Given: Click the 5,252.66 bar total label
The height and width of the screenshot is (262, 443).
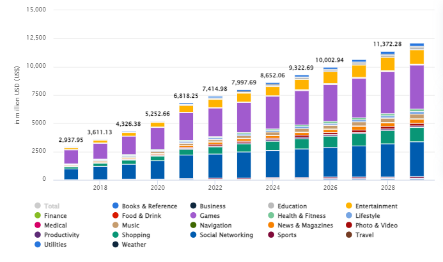Looking at the screenshot, I should click(157, 114).
